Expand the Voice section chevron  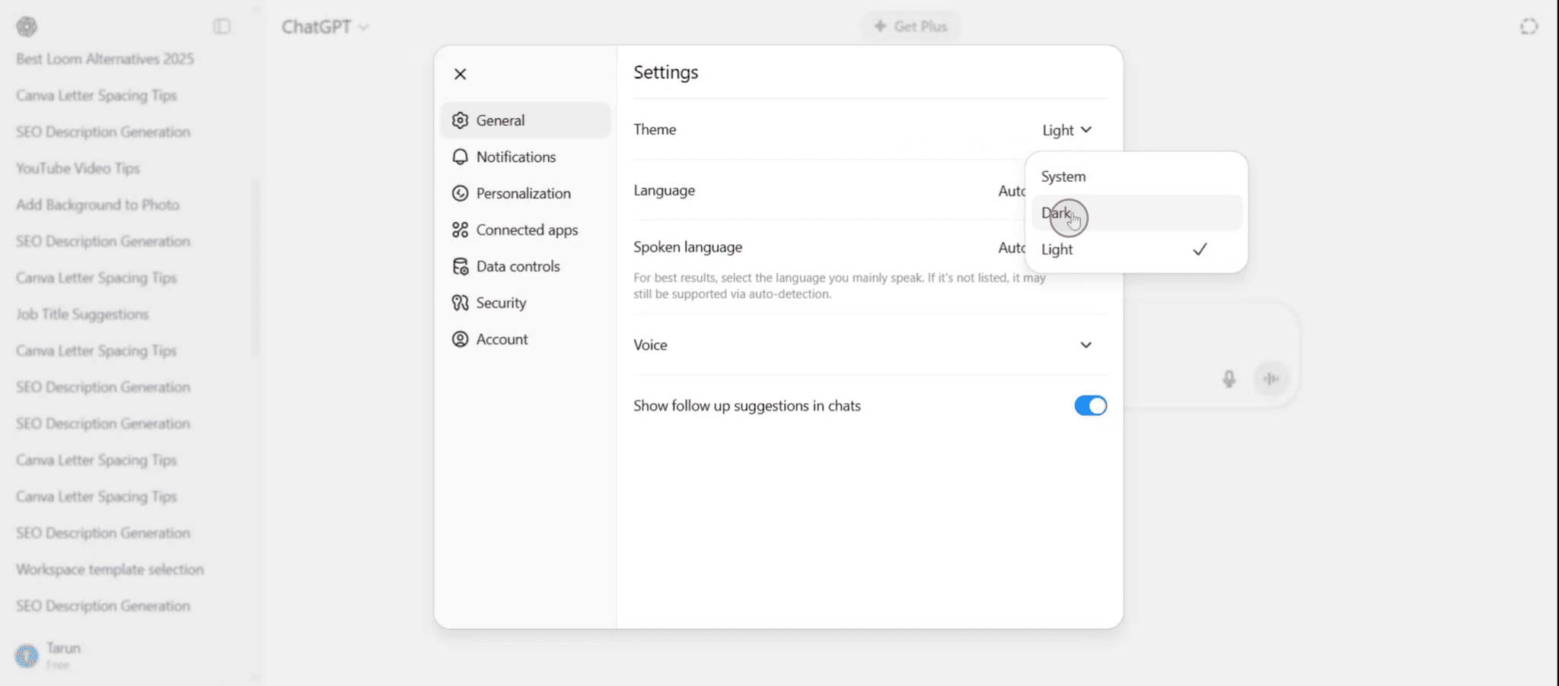click(1086, 345)
